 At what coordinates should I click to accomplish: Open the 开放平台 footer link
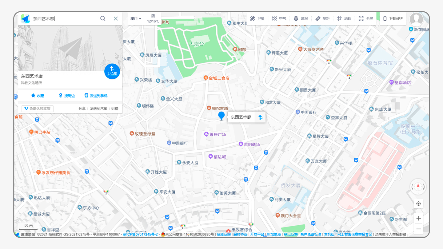(257, 234)
